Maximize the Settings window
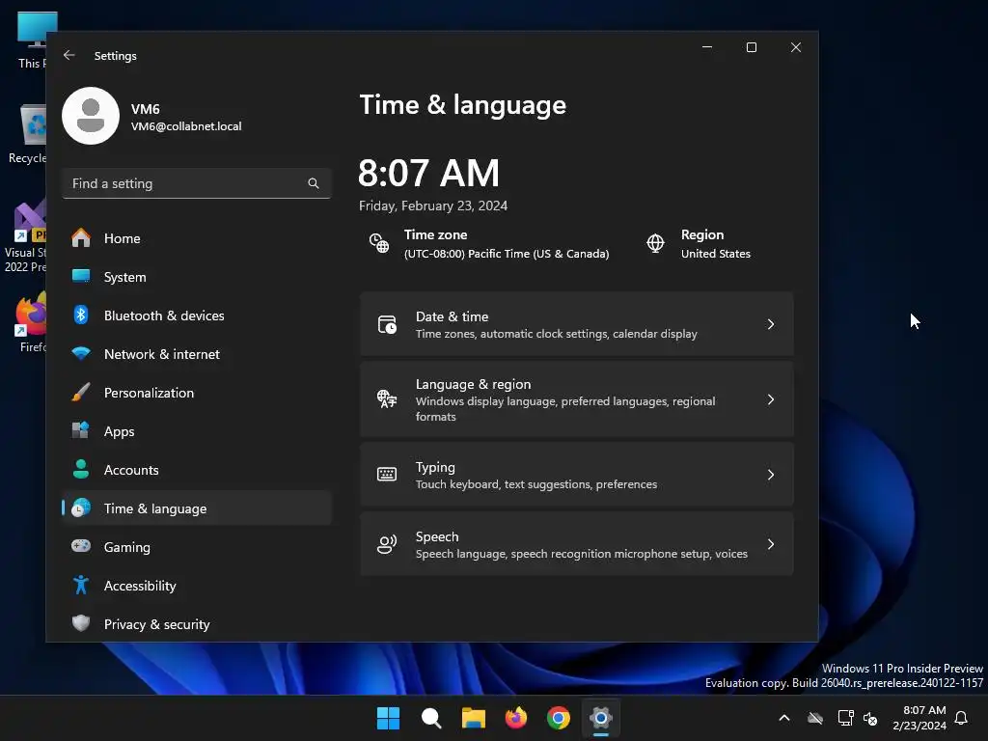988x741 pixels. 751,47
